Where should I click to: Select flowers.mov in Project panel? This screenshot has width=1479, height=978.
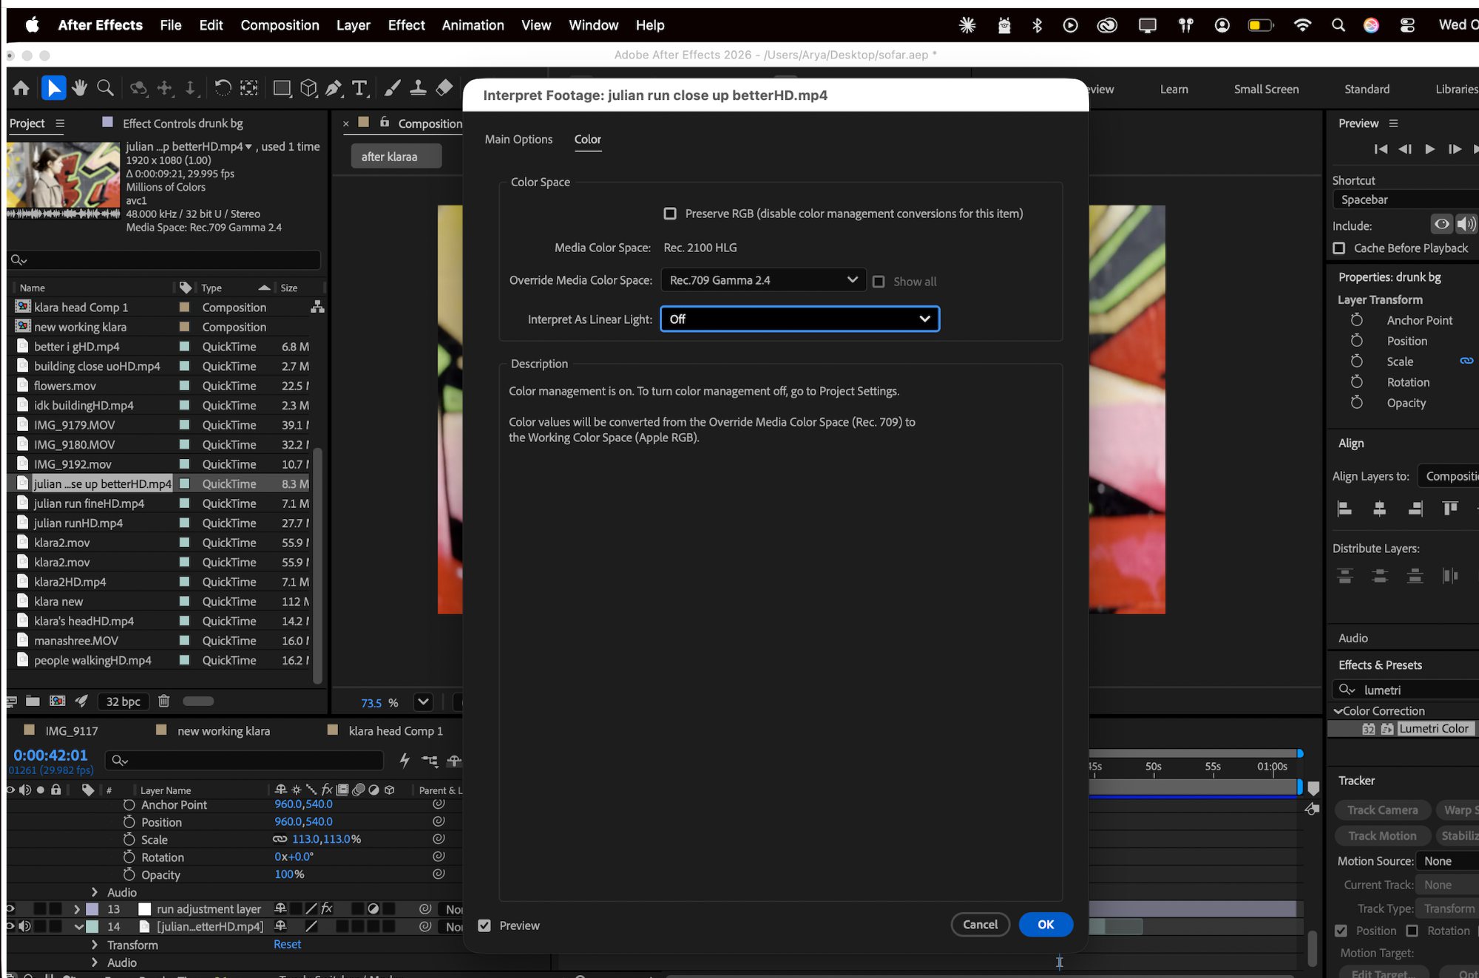point(65,386)
